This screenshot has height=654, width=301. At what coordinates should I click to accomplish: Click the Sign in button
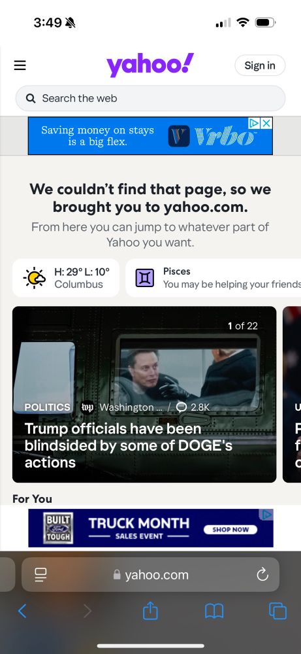click(260, 65)
